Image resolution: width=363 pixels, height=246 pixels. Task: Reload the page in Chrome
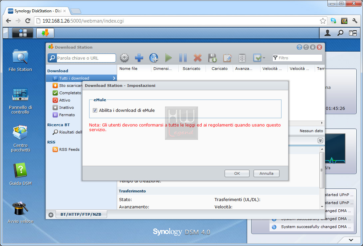click(x=28, y=21)
